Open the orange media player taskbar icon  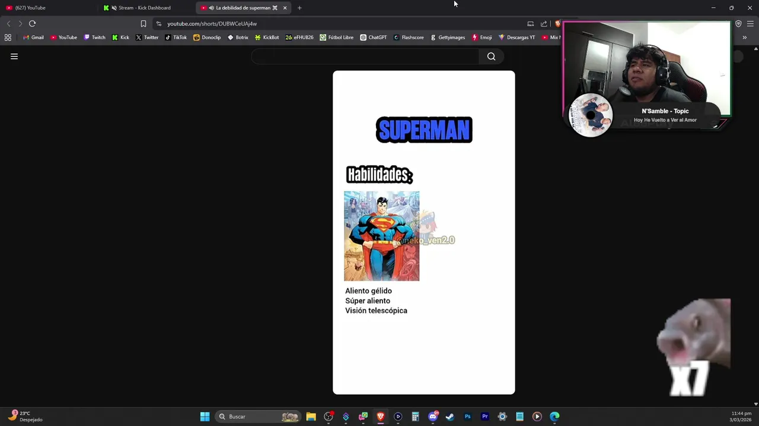[x=537, y=417]
